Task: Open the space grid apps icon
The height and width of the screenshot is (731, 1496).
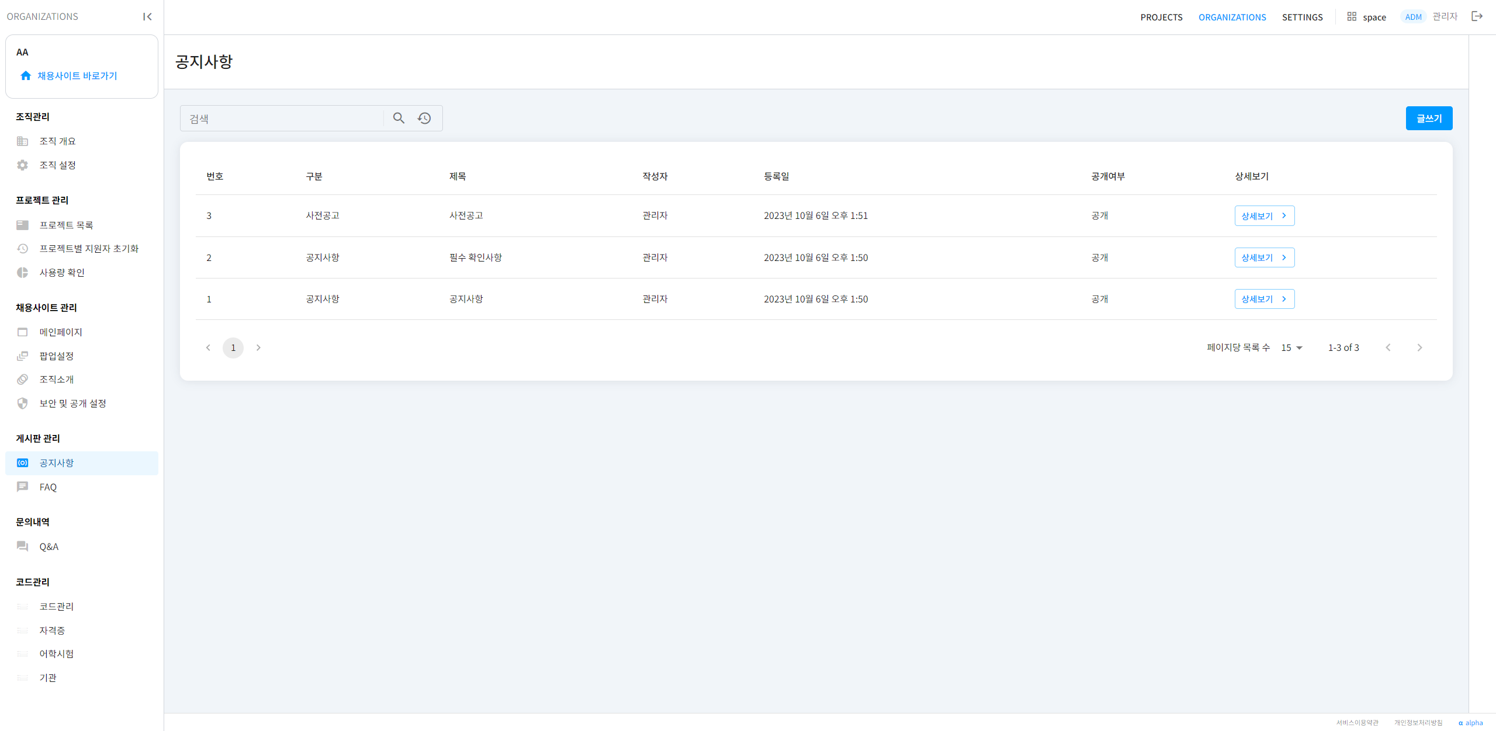Action: [x=1352, y=16]
